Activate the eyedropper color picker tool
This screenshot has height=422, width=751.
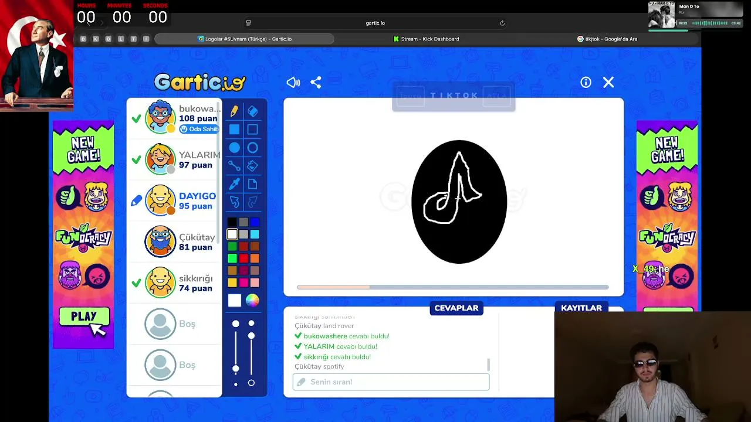point(234,184)
